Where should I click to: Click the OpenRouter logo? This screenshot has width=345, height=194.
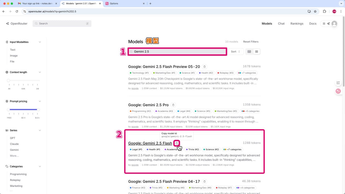pos(17,23)
